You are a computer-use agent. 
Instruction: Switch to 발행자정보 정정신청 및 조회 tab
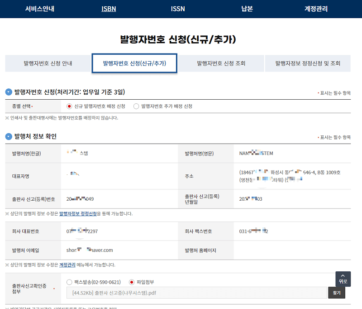point(311,64)
